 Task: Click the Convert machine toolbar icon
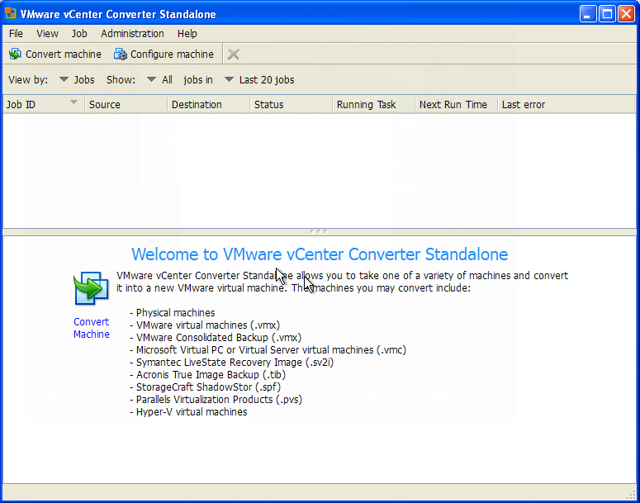click(15, 54)
